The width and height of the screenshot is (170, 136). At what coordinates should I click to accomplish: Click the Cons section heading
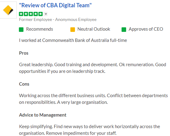click(24, 84)
